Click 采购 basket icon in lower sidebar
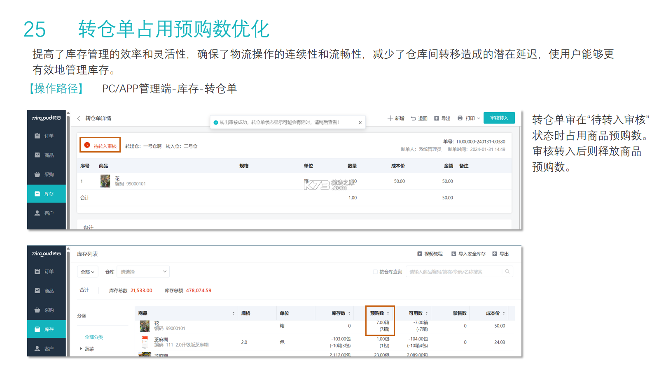Viewport: 659px width, 370px height. tap(37, 310)
